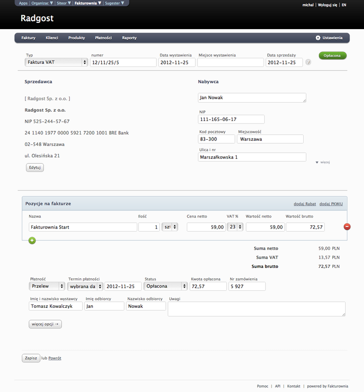Click red remove icon for Fakturownia Start row
364x392 pixels.
(347, 227)
